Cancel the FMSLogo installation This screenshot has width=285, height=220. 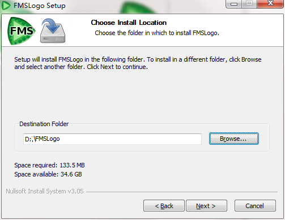point(255,206)
